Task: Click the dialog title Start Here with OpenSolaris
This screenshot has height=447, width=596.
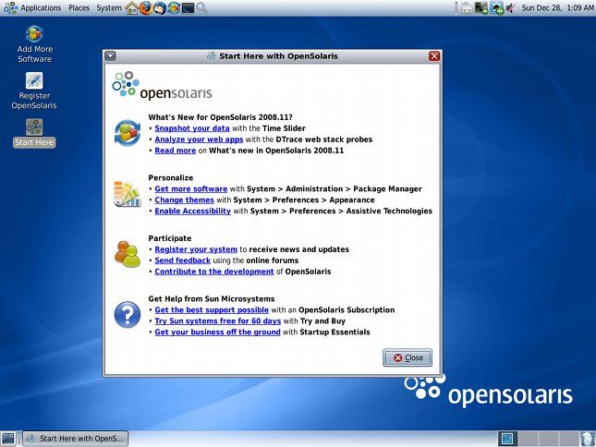Action: click(278, 56)
